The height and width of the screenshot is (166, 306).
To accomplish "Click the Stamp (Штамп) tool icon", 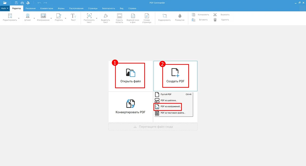I will tap(28, 16).
